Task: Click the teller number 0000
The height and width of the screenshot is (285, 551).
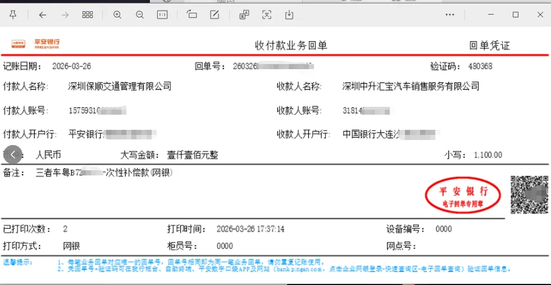Action: click(x=225, y=246)
